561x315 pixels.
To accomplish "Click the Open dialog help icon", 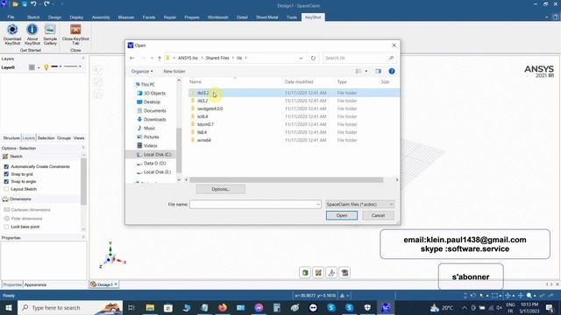I will click(392, 72).
